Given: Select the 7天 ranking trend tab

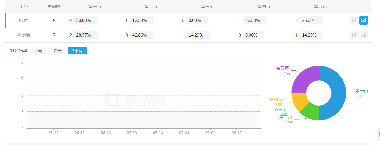Looking at the screenshot, I should (x=39, y=51).
